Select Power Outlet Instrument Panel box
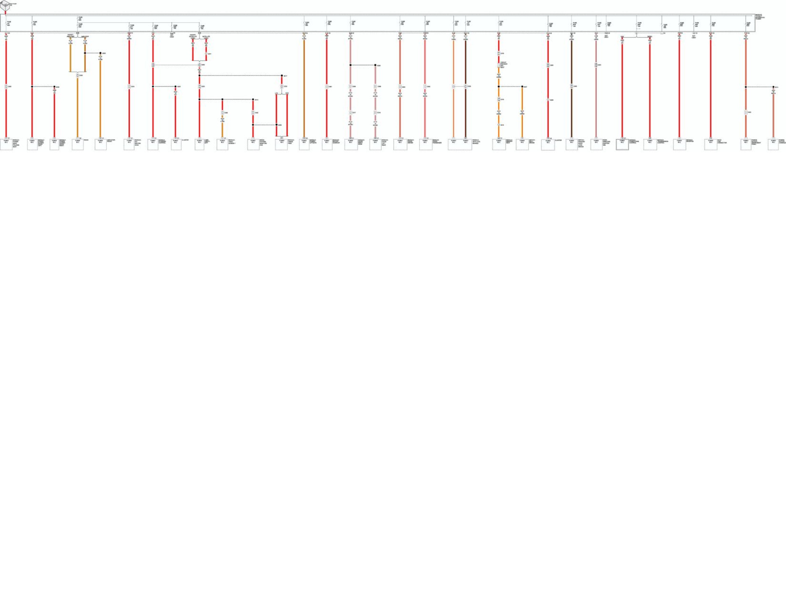Viewport: 786px width, 607px height. point(746,144)
